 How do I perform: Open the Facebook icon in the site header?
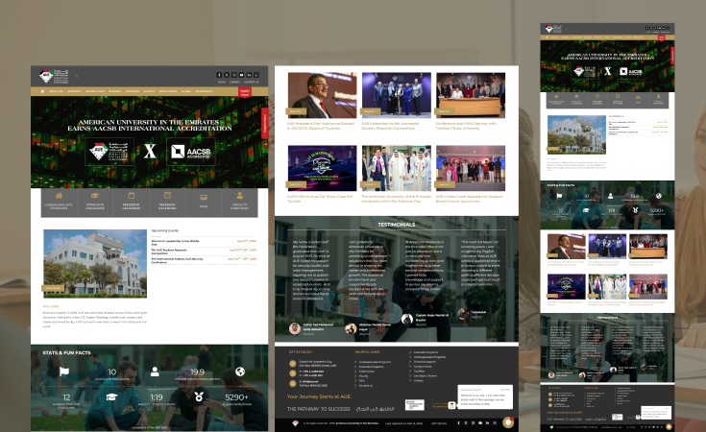pyautogui.click(x=219, y=75)
